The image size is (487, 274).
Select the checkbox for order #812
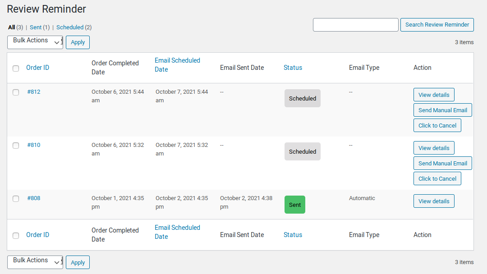tap(16, 92)
